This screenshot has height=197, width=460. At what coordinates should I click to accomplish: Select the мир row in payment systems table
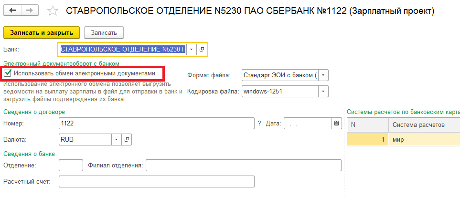[404, 140]
